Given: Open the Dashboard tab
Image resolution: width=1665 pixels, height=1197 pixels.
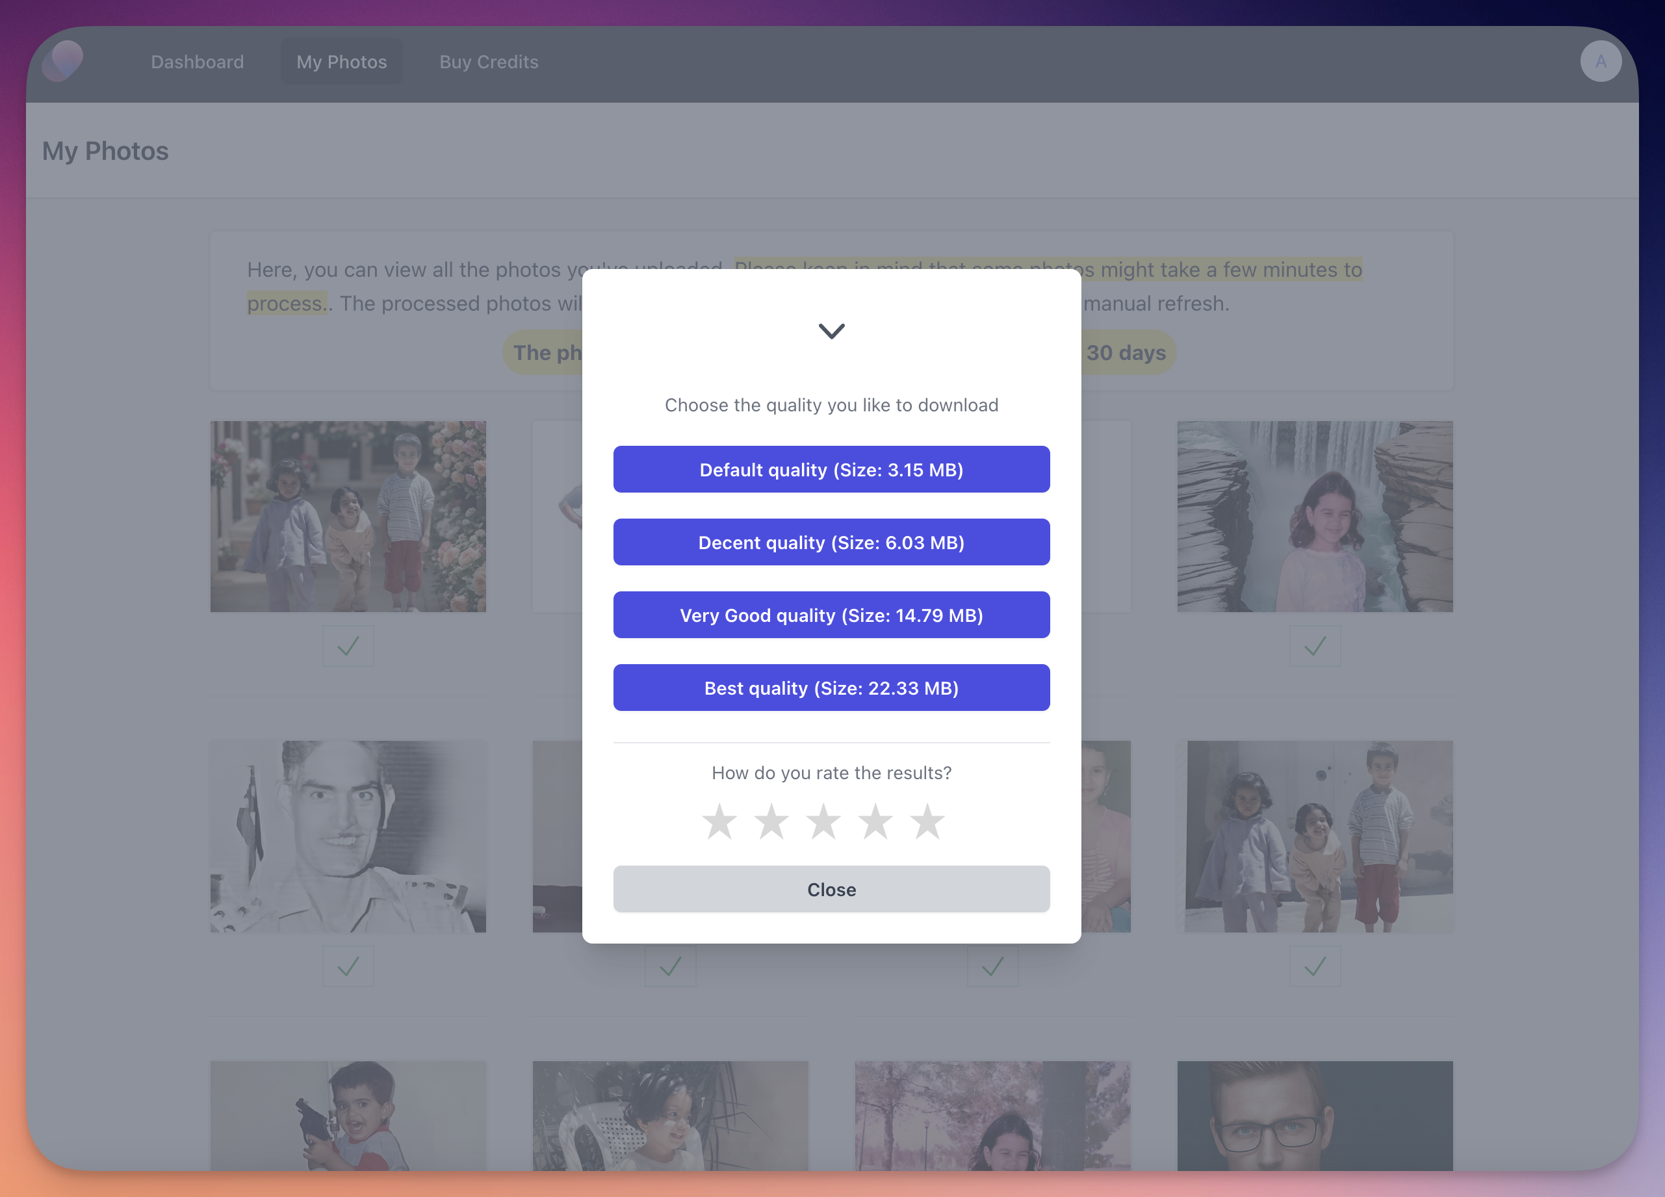Looking at the screenshot, I should pyautogui.click(x=198, y=62).
